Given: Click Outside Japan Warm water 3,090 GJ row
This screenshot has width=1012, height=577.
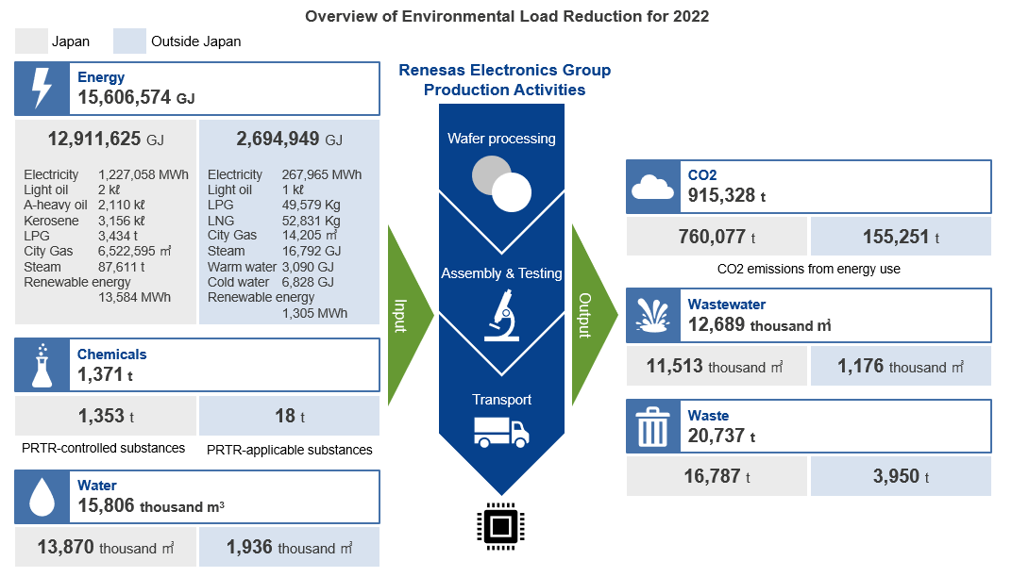Looking at the screenshot, I should point(271,267).
